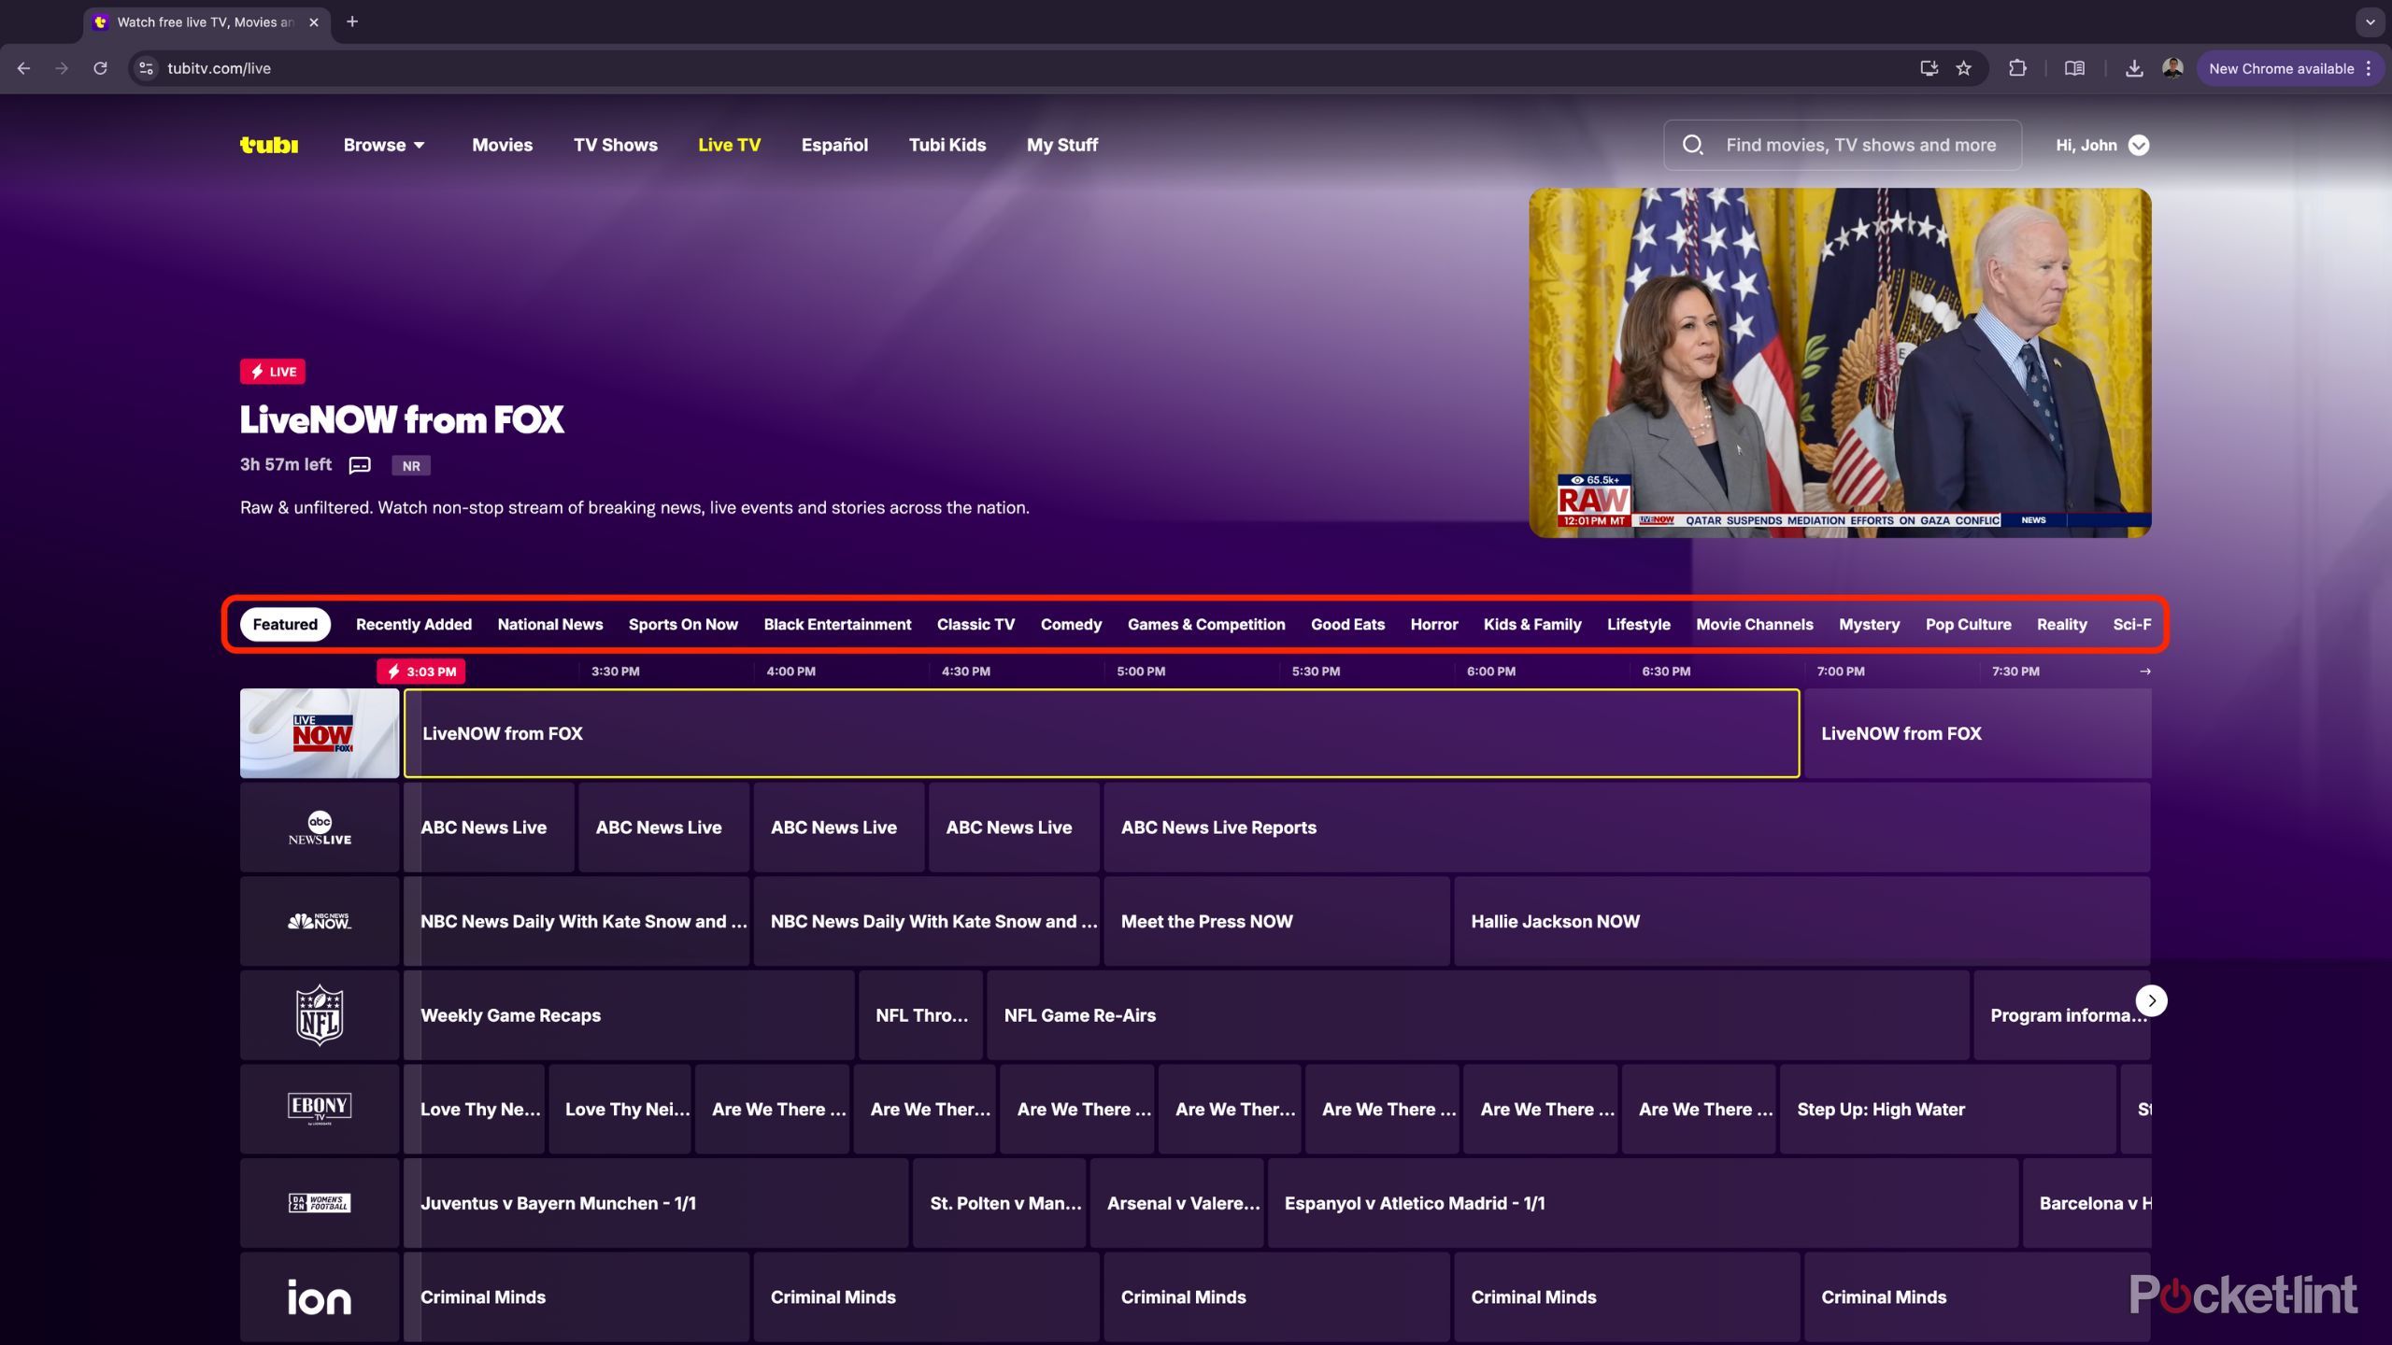Click the right chevron to scroll the NFL row
This screenshot has width=2392, height=1345.
[x=2151, y=1000]
